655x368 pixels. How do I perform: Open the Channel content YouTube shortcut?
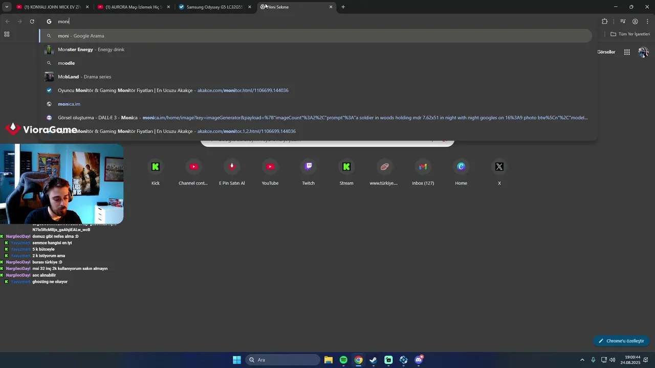click(193, 173)
